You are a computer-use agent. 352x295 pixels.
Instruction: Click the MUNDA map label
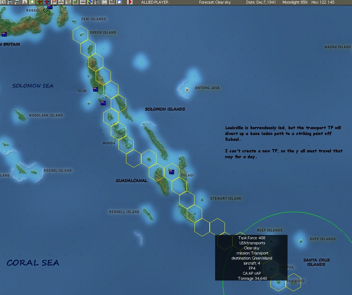[109, 143]
